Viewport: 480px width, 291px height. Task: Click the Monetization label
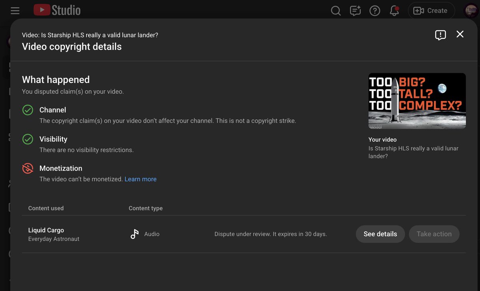(x=61, y=168)
